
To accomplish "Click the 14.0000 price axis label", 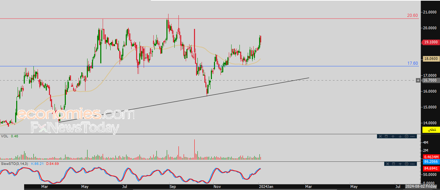I will point(431,123).
